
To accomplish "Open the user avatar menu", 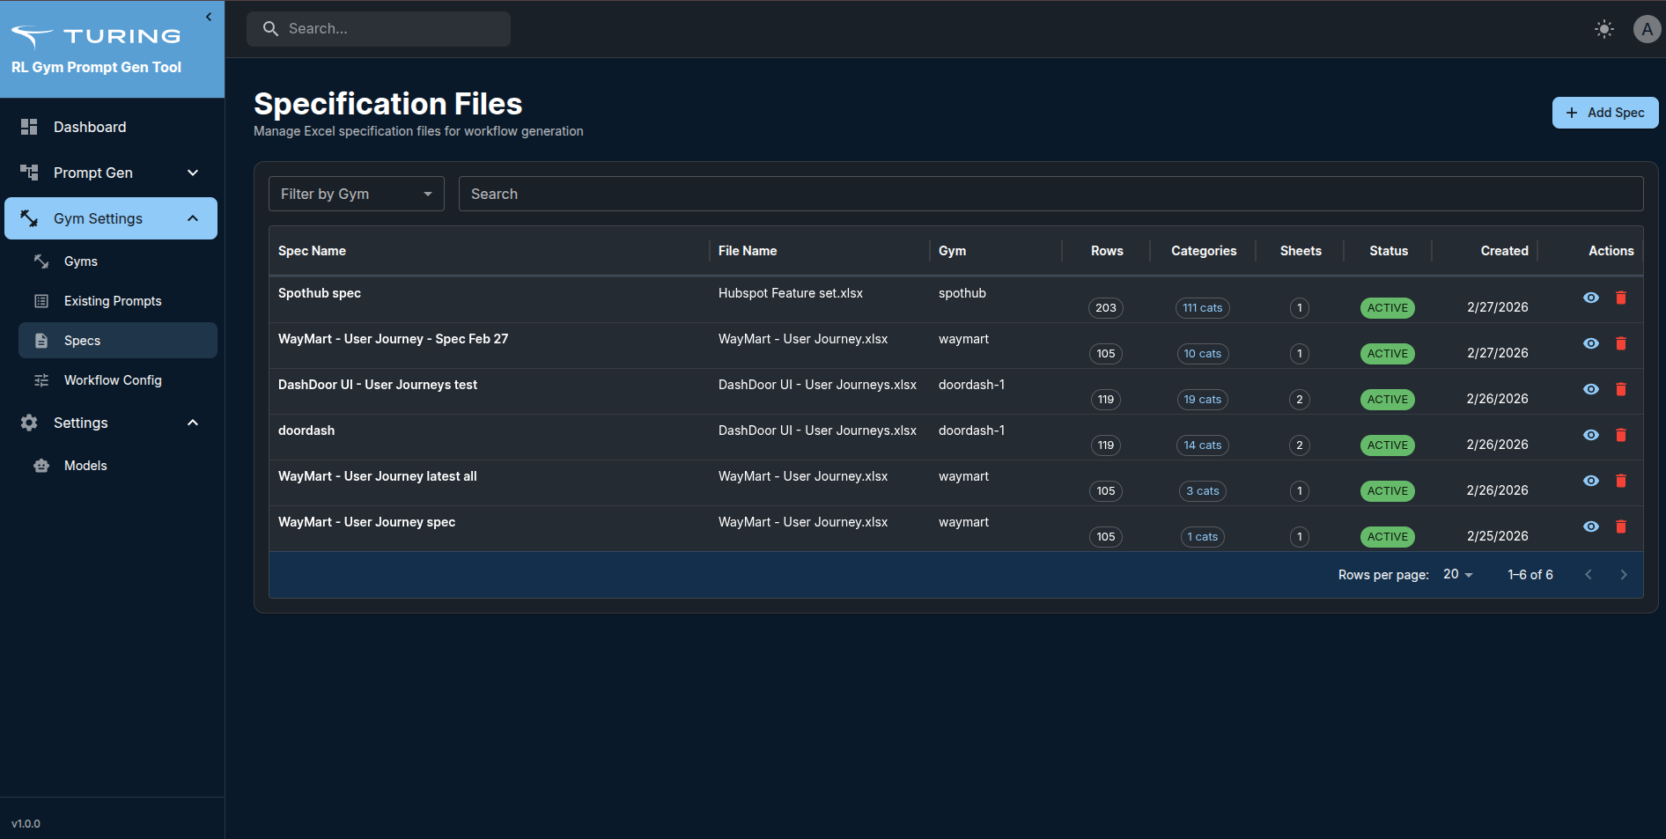I will tap(1646, 29).
